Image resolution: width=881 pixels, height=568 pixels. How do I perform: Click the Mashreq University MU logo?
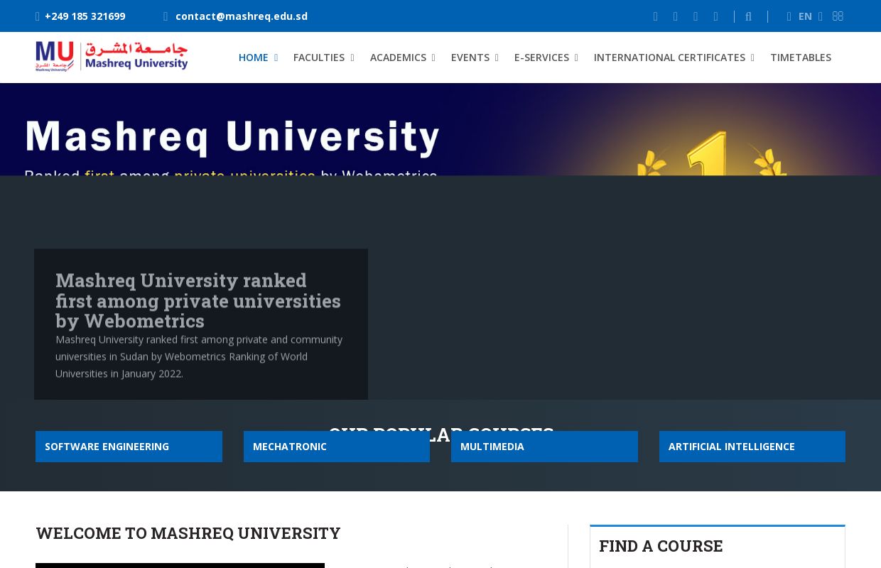112,56
